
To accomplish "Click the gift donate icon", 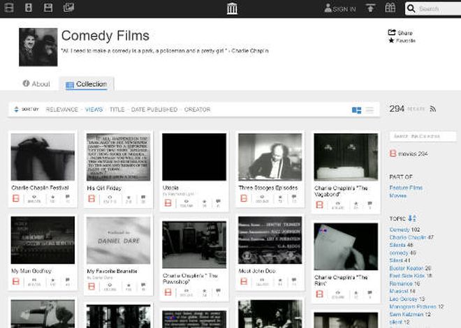I will (x=390, y=8).
